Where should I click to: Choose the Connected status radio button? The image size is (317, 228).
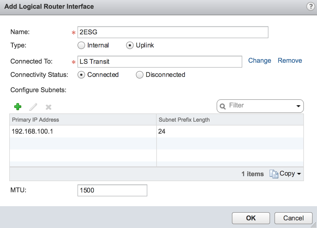coord(81,75)
